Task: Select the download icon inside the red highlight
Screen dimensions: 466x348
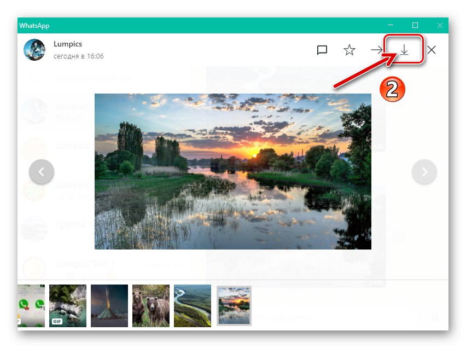Action: pyautogui.click(x=404, y=49)
